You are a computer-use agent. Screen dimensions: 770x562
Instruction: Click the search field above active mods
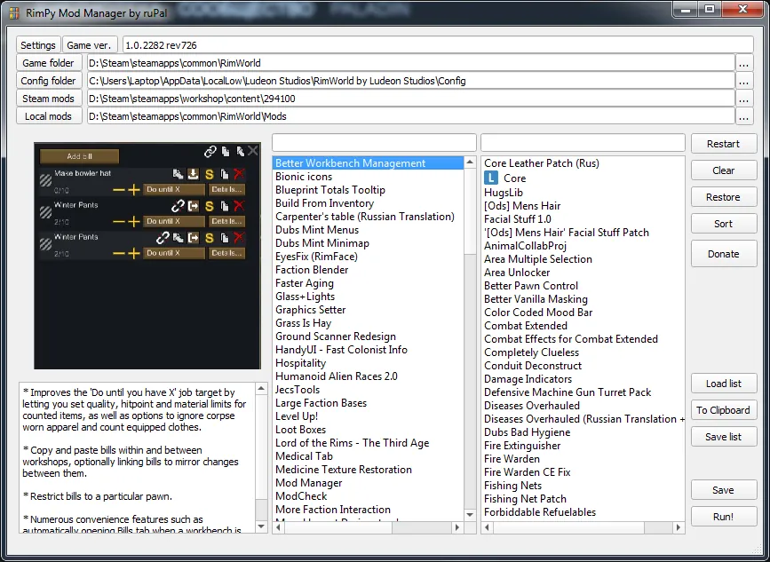click(x=582, y=143)
